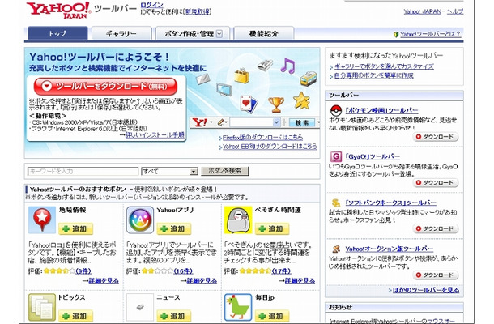The height and width of the screenshot is (324, 494).
Task: Click the envelope mail icon in banner
Action: pyautogui.click(x=202, y=79)
